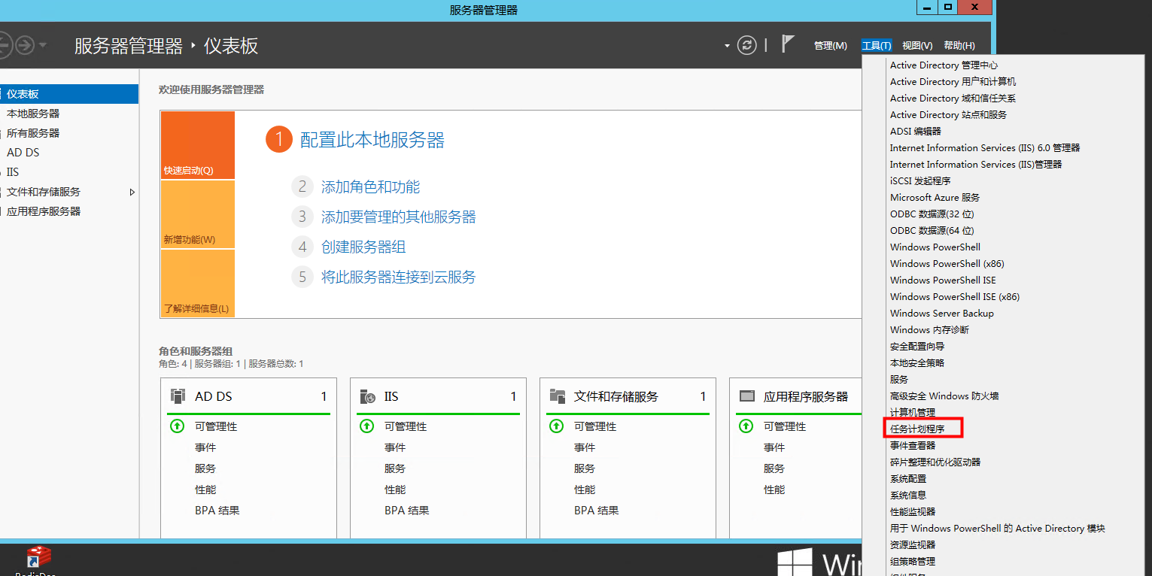This screenshot has width=1152, height=576.
Task: Launch 性能监视器
Action: click(913, 512)
